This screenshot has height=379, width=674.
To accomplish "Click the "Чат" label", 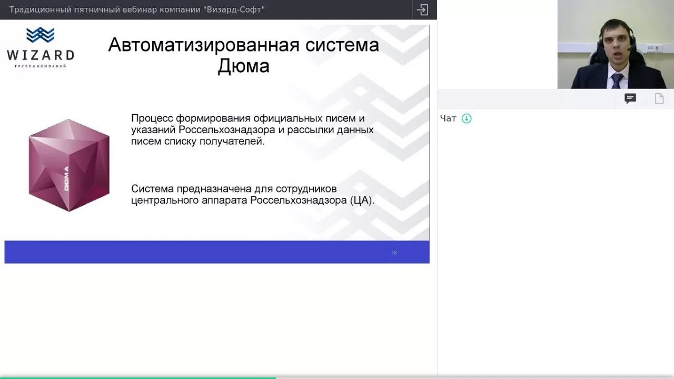I will (x=448, y=118).
